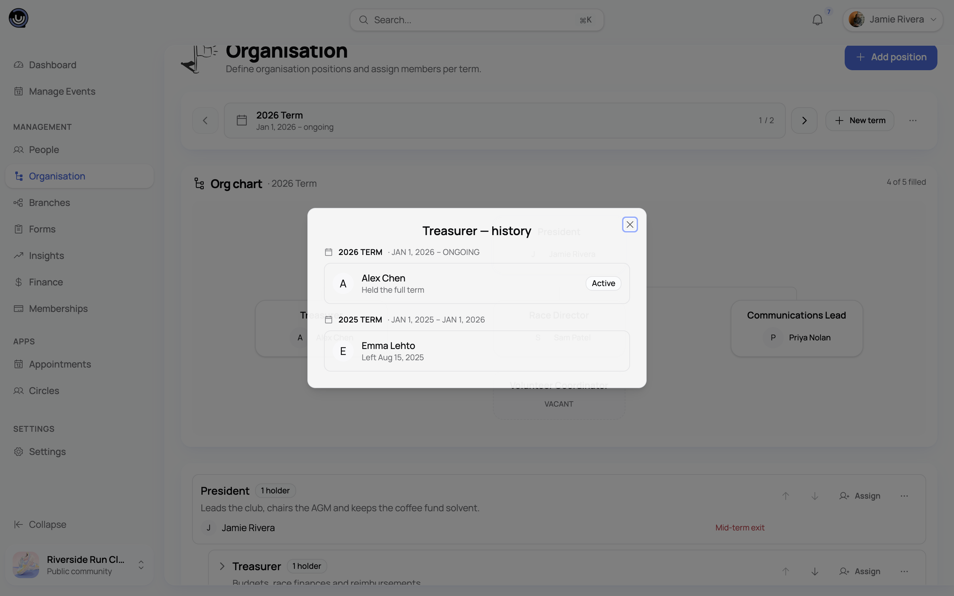The width and height of the screenshot is (954, 596).
Task: Click the Jamie Rivera avatar photo
Action: (x=856, y=19)
